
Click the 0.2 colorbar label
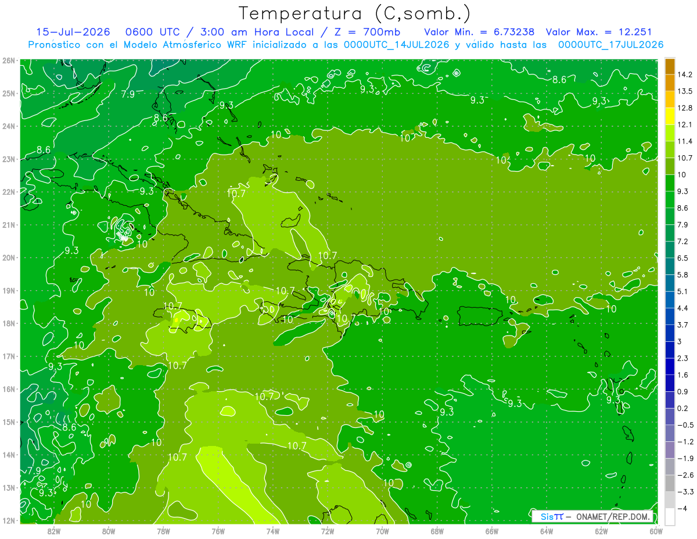pos(683,409)
